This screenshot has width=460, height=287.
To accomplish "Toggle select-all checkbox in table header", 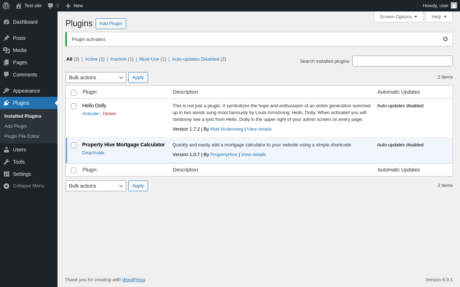I will tap(74, 93).
